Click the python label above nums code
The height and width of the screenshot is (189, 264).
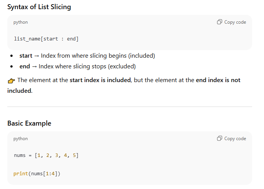21,139
